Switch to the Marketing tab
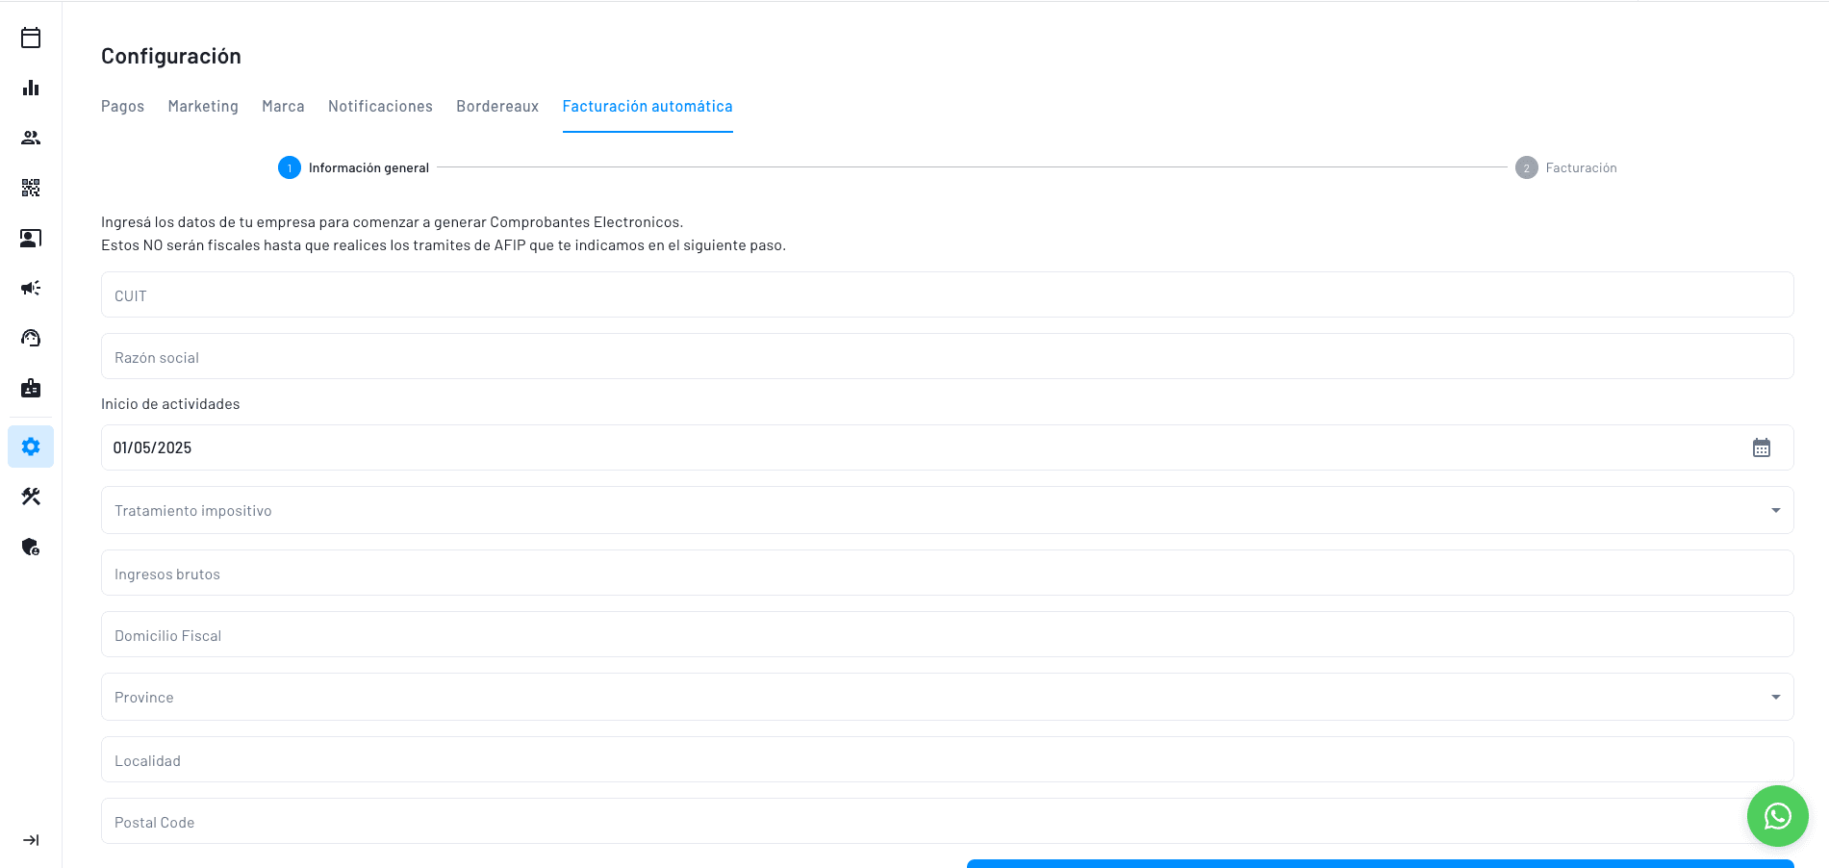 click(x=203, y=106)
